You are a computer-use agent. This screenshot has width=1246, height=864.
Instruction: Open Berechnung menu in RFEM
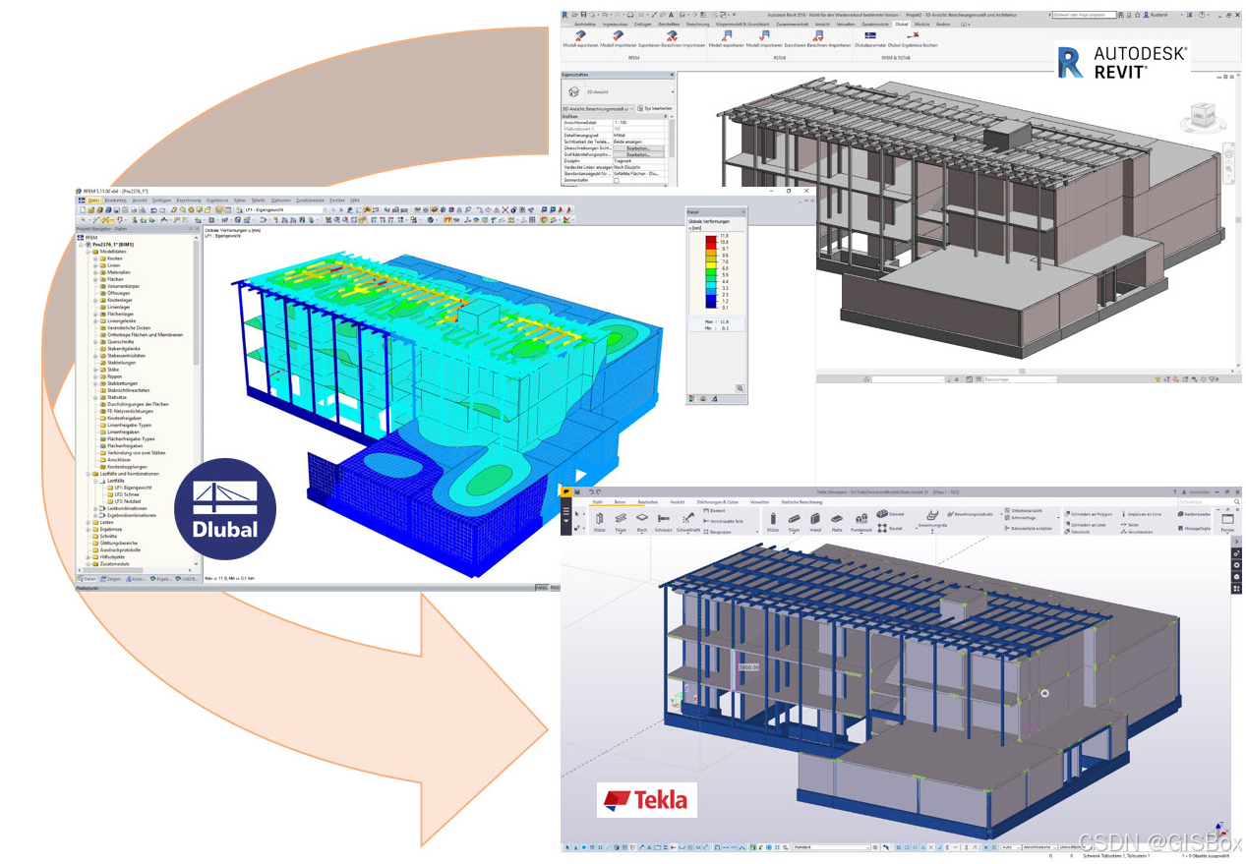(x=188, y=200)
